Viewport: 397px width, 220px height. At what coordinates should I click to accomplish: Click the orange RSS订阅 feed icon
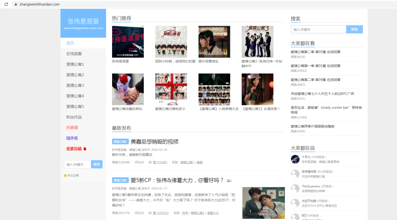coord(65,175)
